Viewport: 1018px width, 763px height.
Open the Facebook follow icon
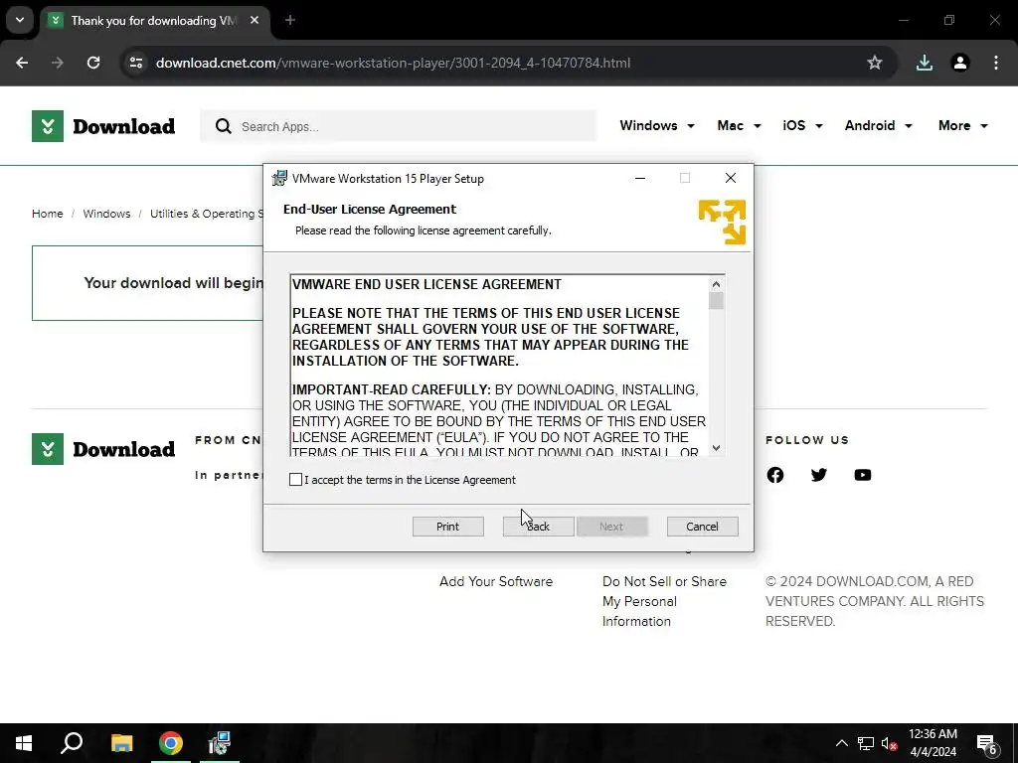(775, 475)
